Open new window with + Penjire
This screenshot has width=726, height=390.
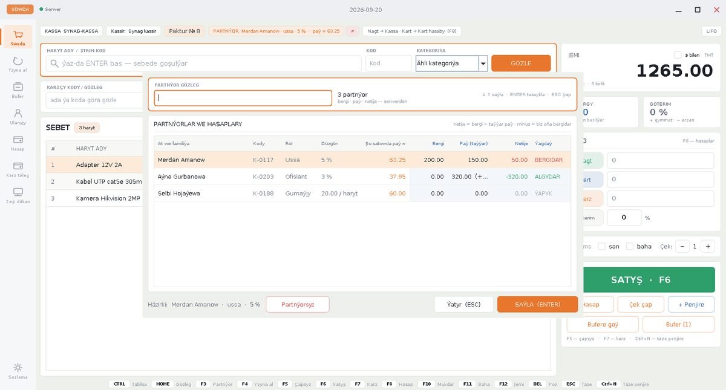coord(691,304)
